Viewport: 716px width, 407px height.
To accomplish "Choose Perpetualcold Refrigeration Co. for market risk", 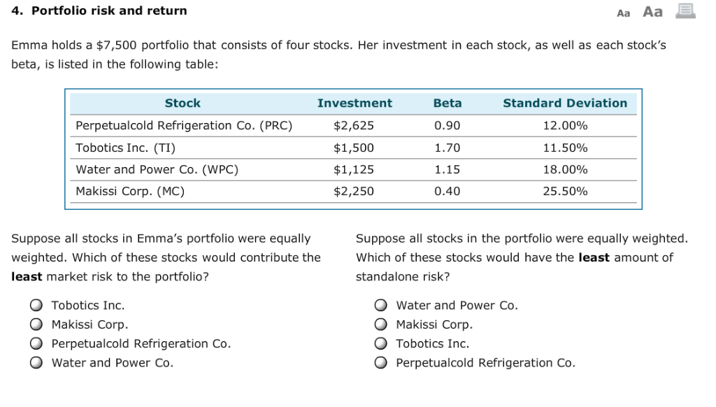I will 36,343.
